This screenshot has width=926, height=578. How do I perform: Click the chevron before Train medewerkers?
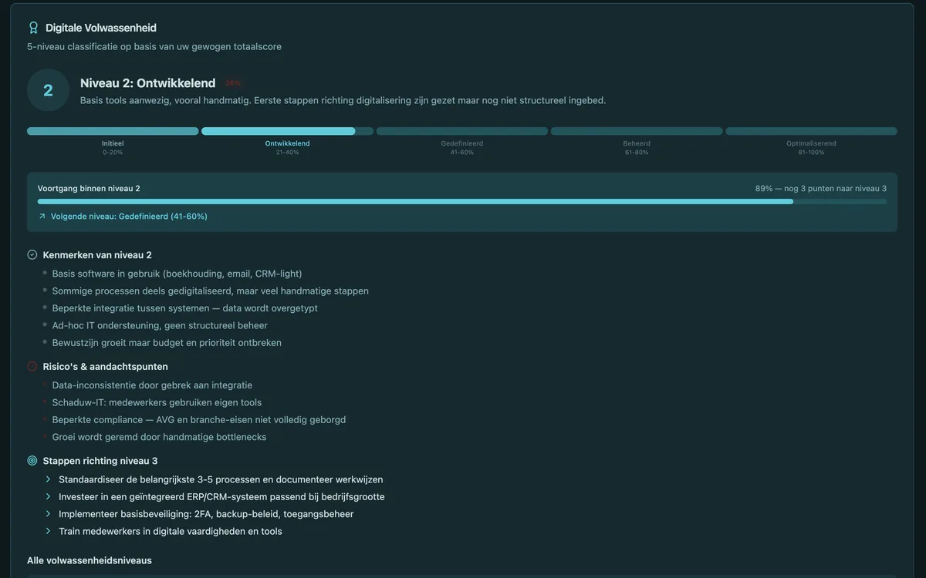(48, 531)
